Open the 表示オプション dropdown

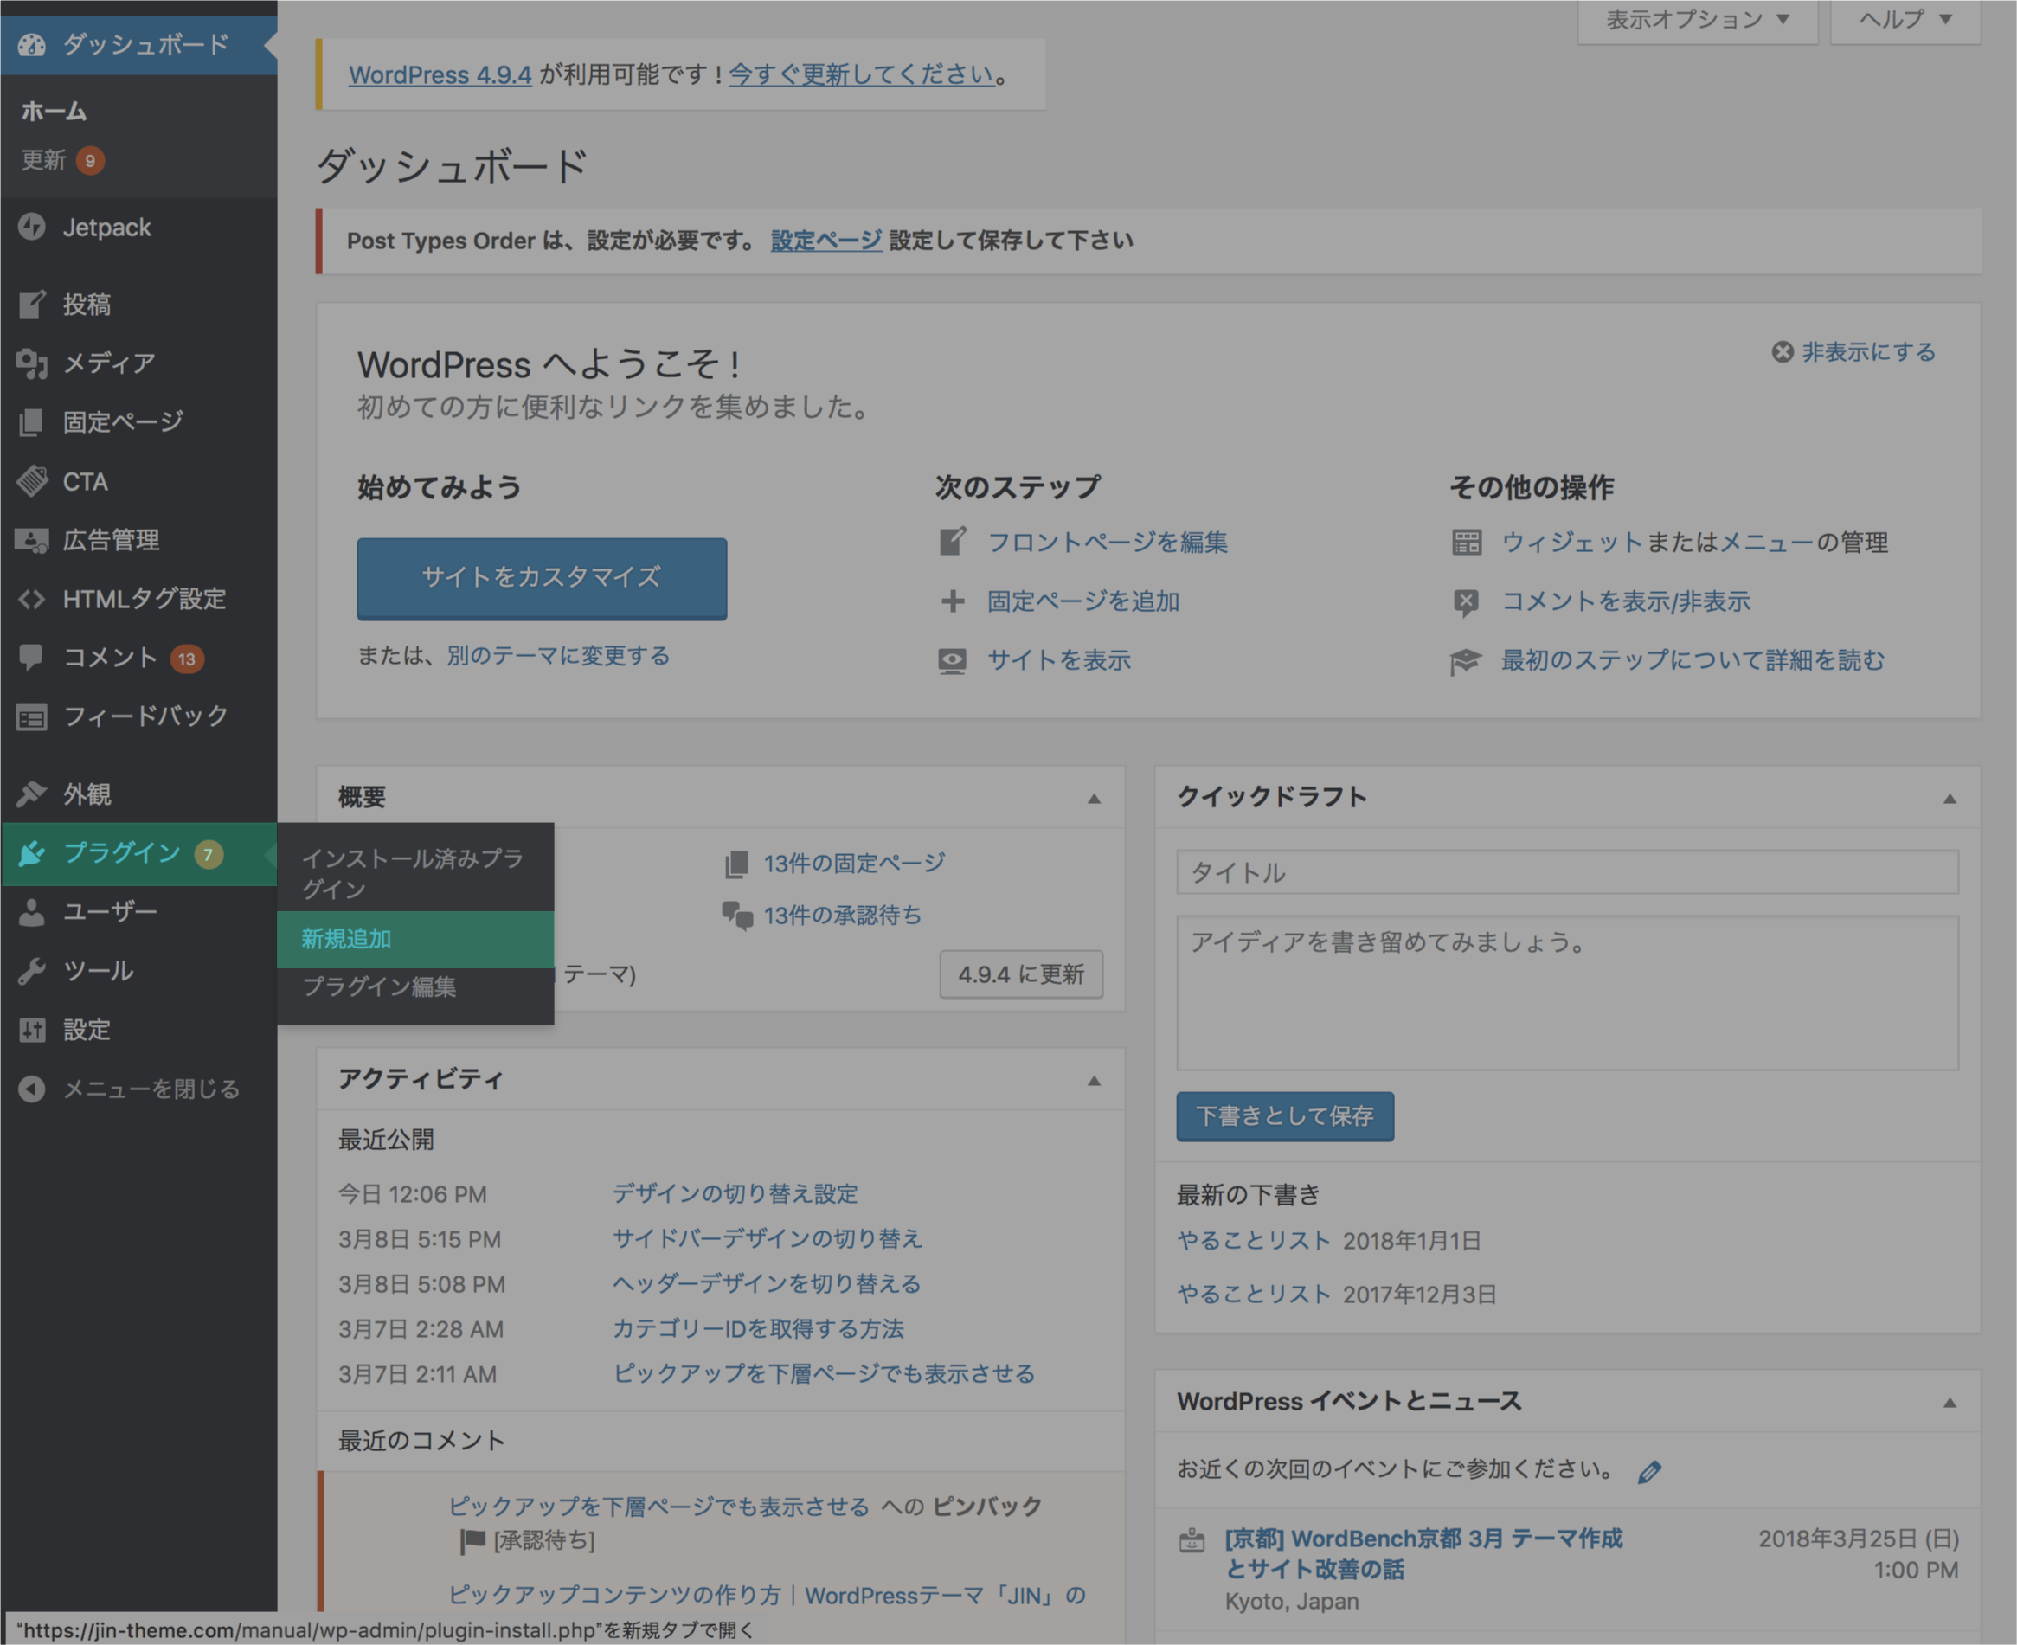(1698, 20)
